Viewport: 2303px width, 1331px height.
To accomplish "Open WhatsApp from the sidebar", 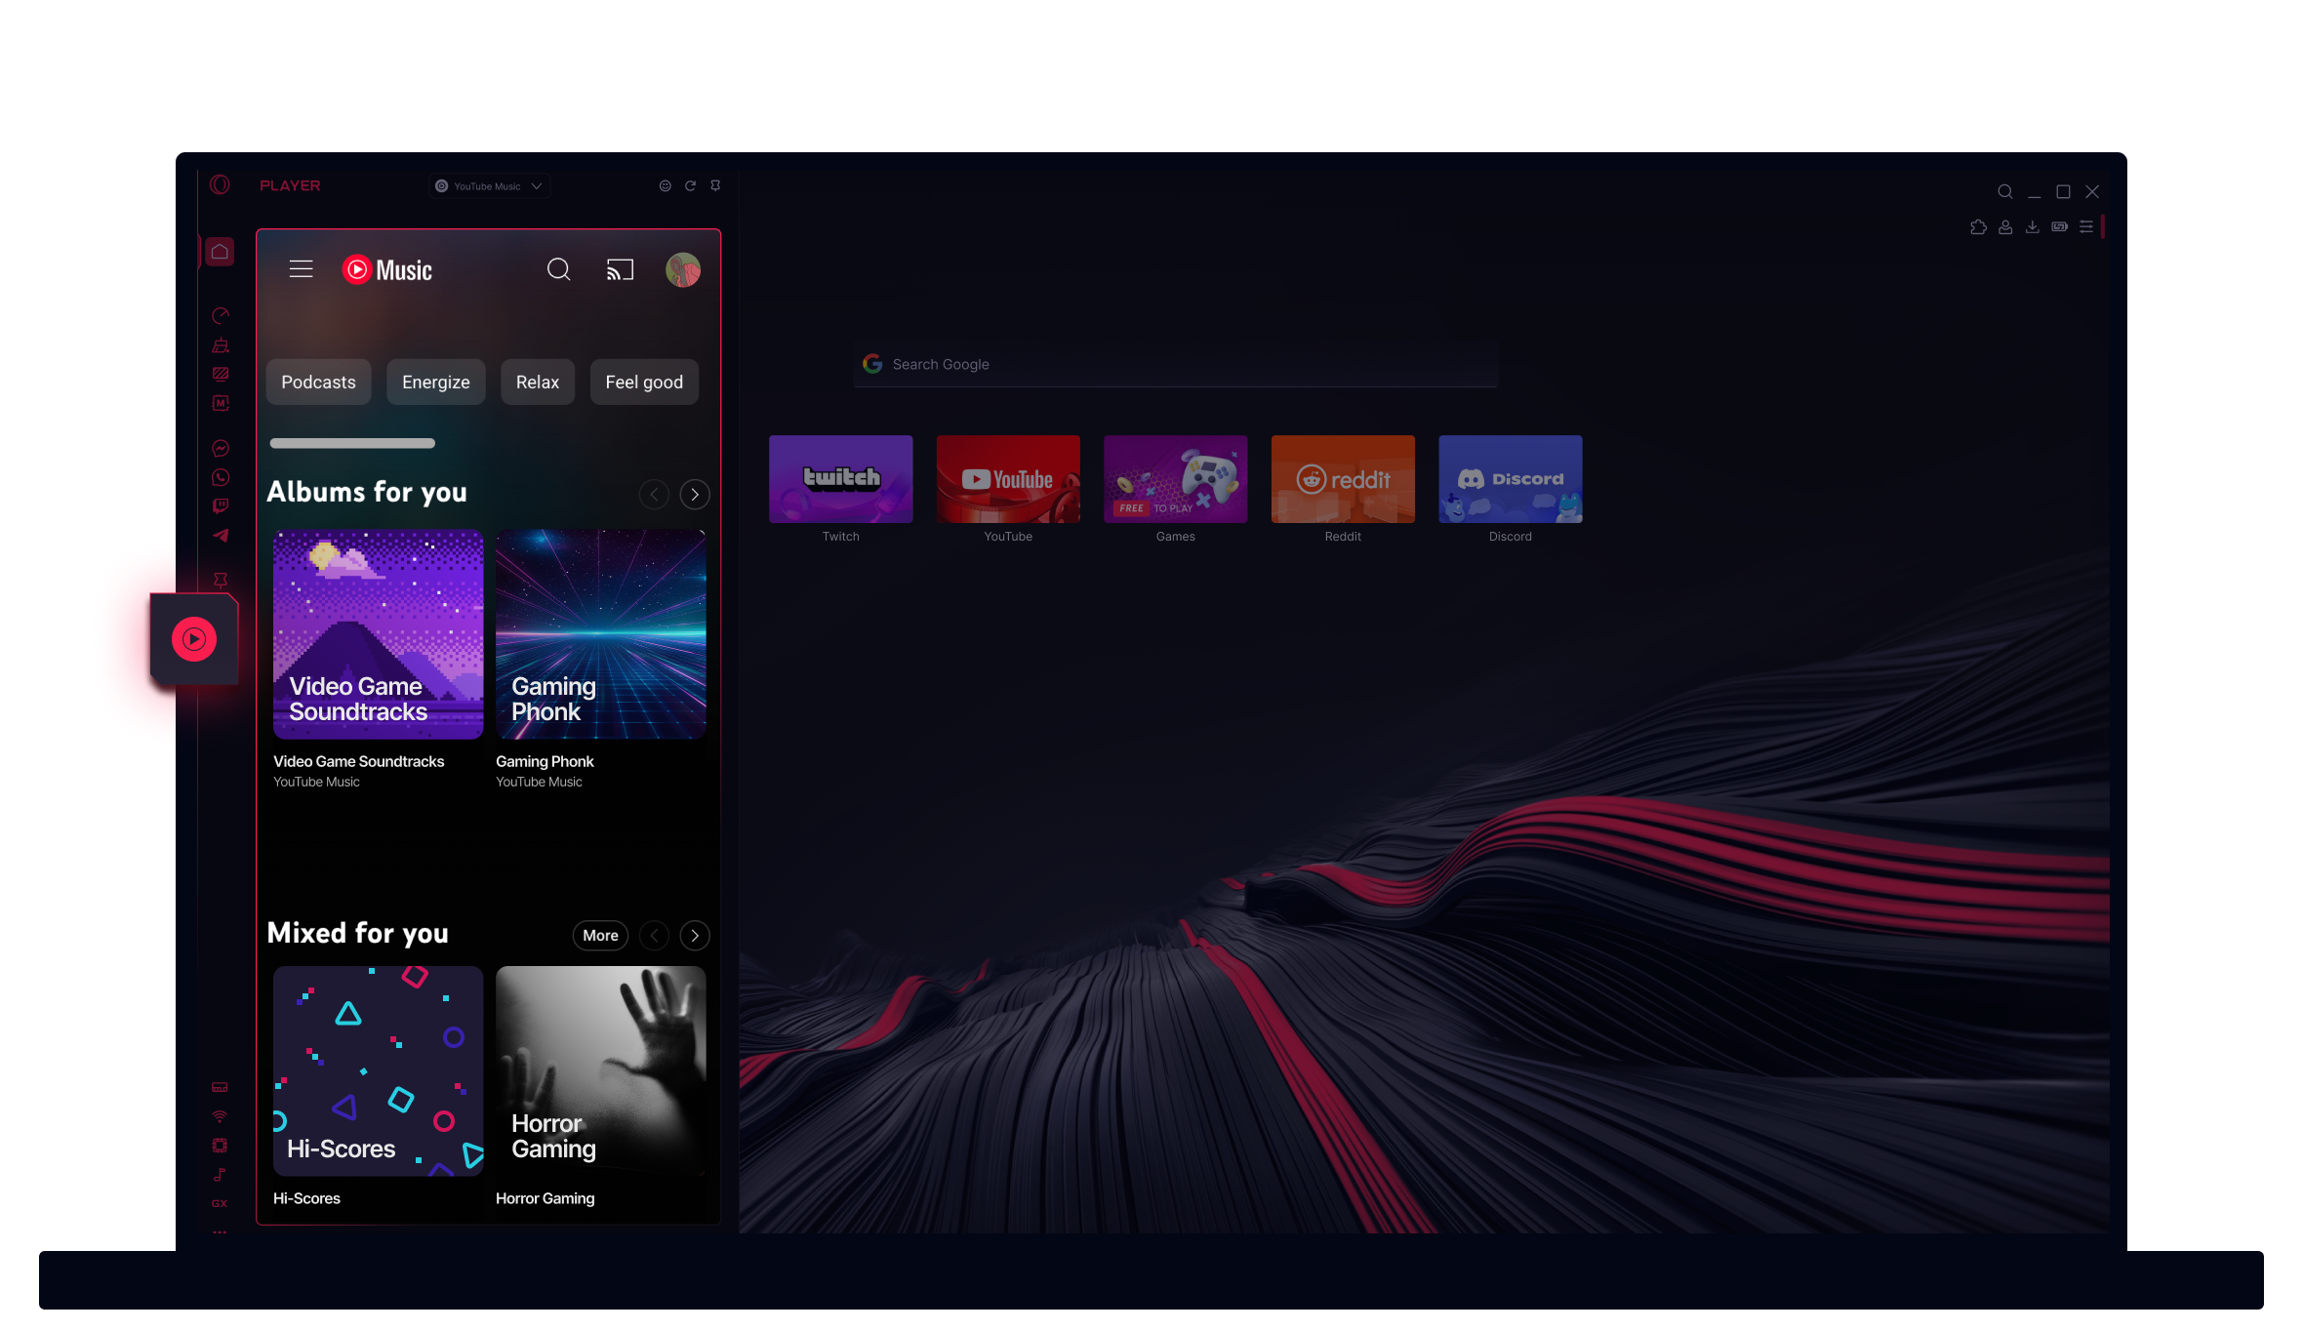I will 220,477.
